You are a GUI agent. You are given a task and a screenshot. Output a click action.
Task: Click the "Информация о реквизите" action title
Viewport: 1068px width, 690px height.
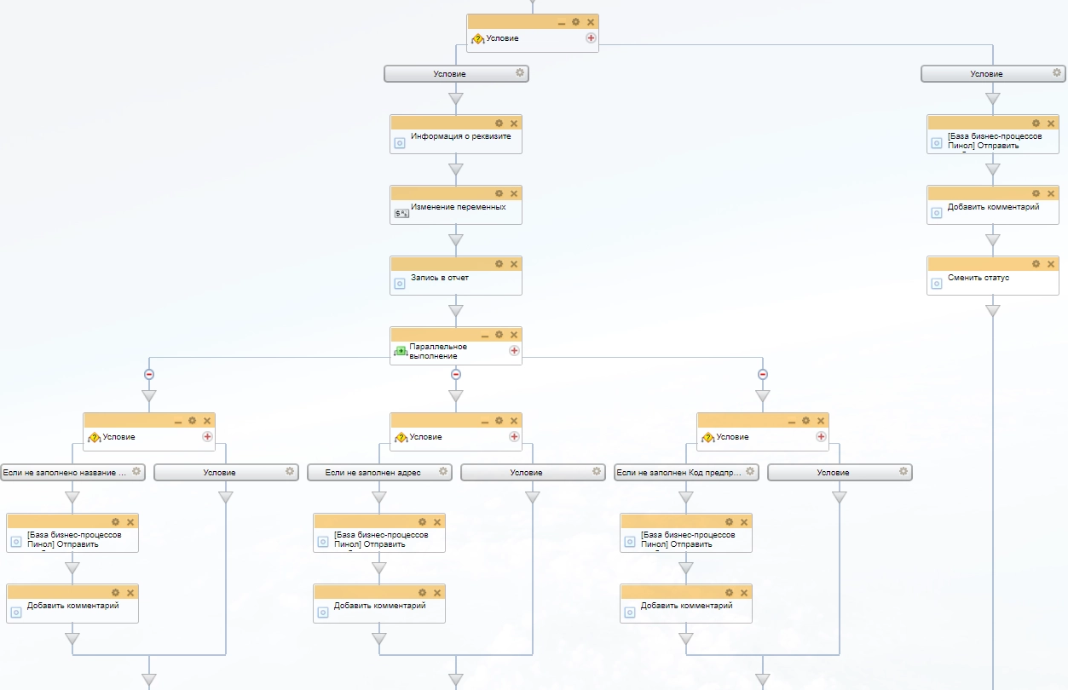click(460, 136)
